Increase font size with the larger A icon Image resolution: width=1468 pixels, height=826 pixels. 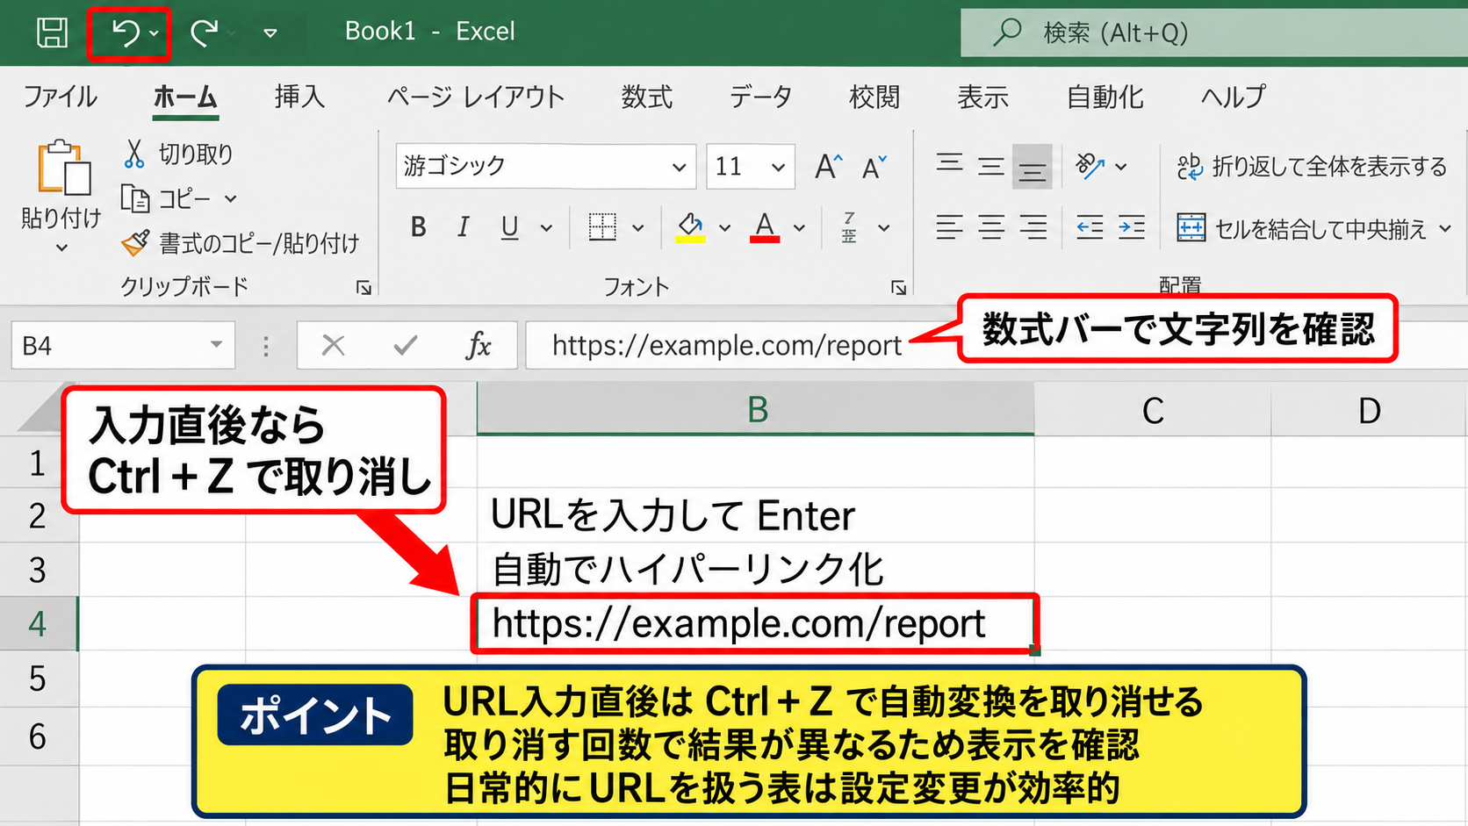click(x=828, y=166)
